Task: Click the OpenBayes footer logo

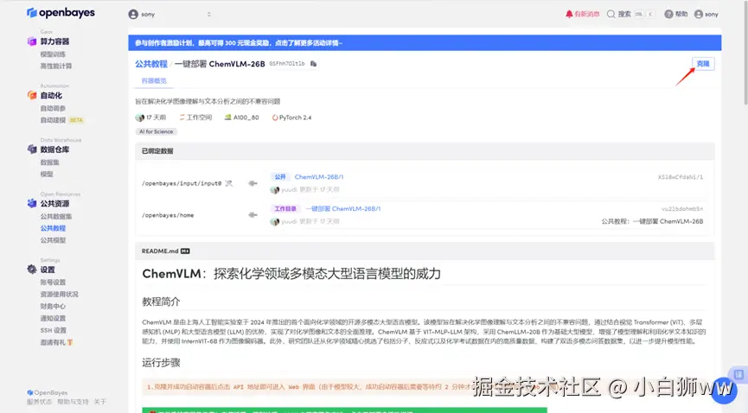Action: [48, 392]
